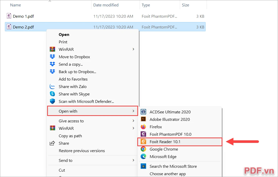Expand the second WinRAR submenu arrow
The height and width of the screenshot is (177, 278).
pos(133,128)
